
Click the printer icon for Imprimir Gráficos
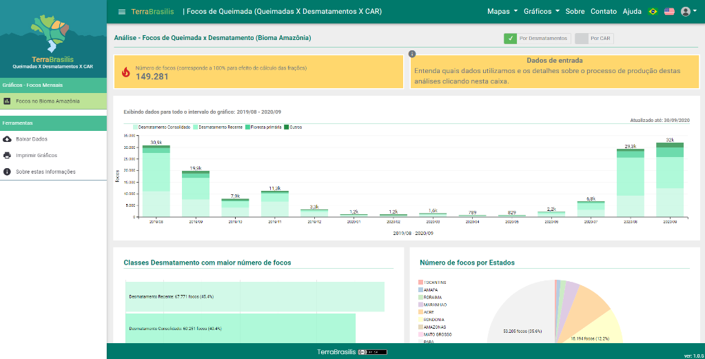pyautogui.click(x=7, y=156)
